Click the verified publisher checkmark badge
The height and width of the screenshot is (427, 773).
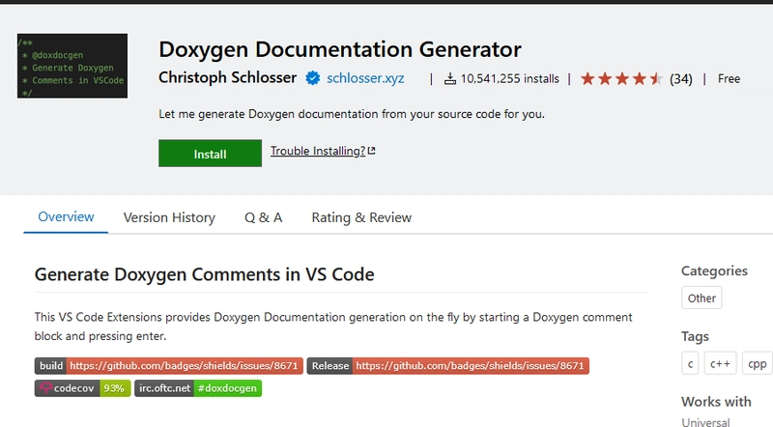(x=313, y=78)
